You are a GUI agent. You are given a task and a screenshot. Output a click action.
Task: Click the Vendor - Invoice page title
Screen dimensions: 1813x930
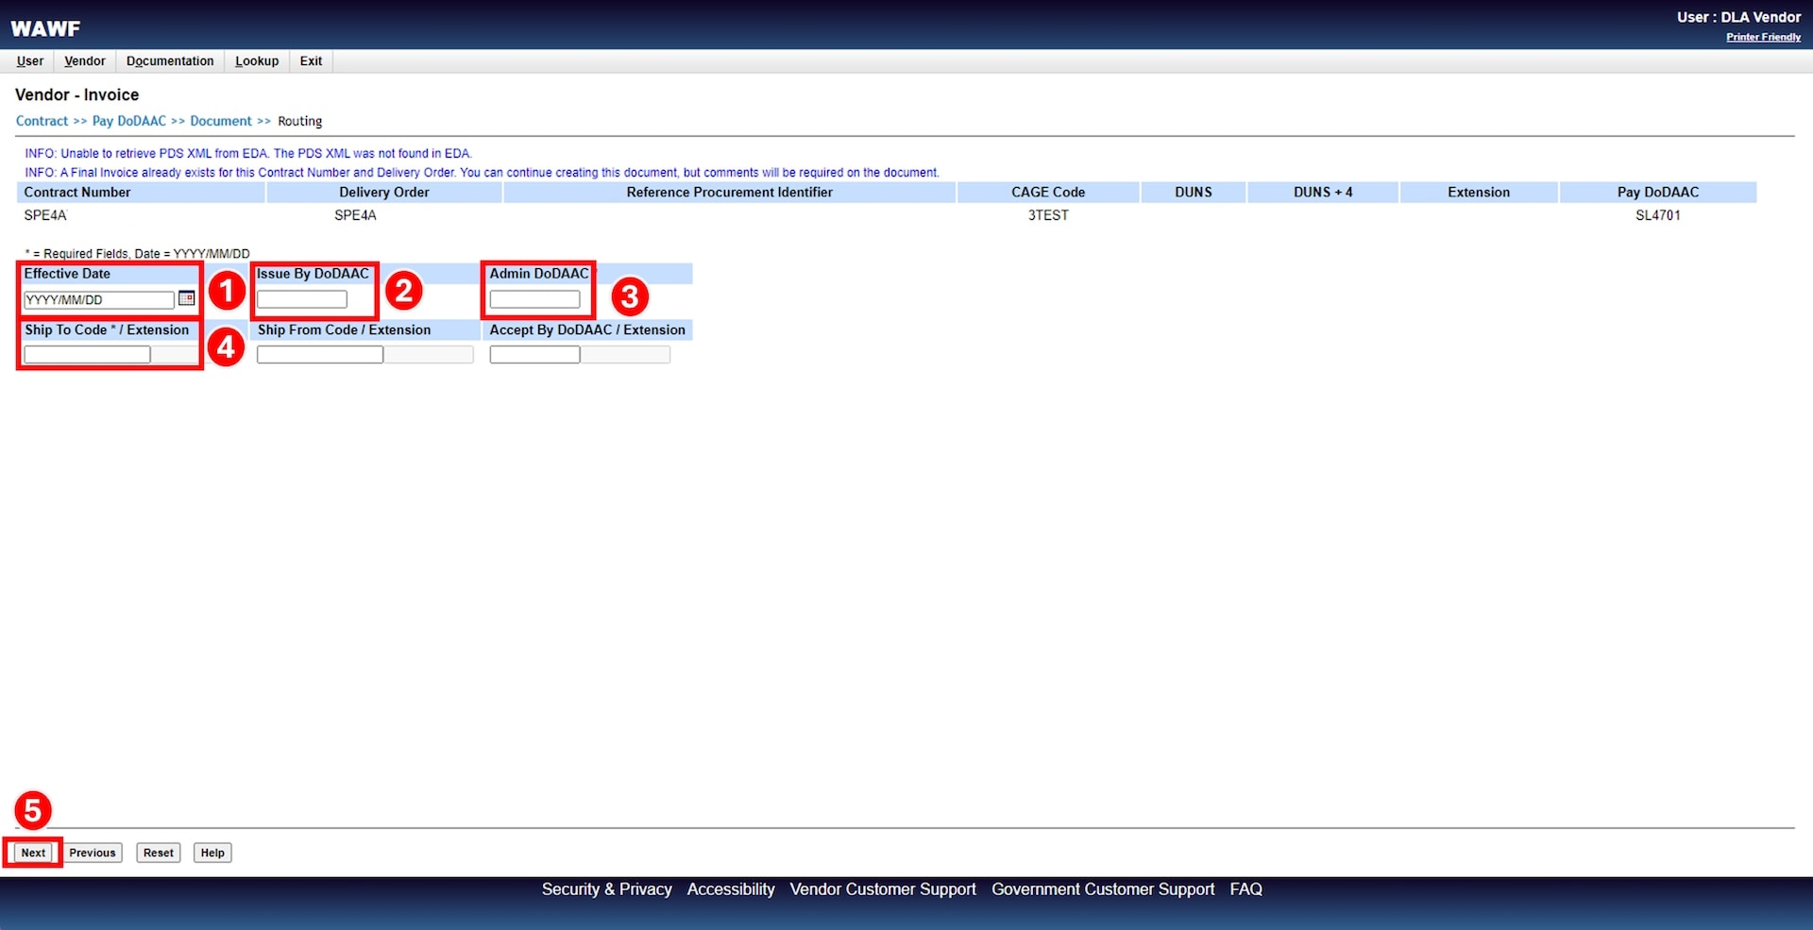77,94
